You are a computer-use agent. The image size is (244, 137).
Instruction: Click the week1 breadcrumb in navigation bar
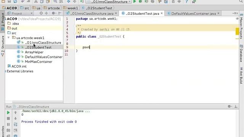[71, 8]
